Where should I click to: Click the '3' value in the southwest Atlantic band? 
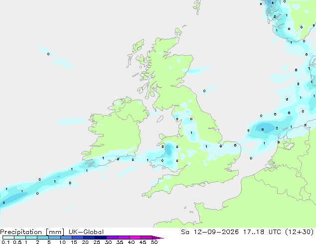tap(3, 203)
